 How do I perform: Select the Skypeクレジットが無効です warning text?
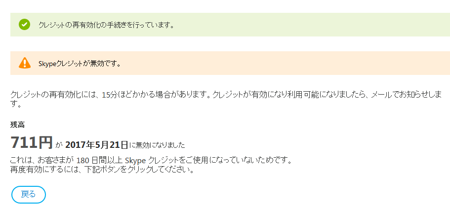click(79, 63)
